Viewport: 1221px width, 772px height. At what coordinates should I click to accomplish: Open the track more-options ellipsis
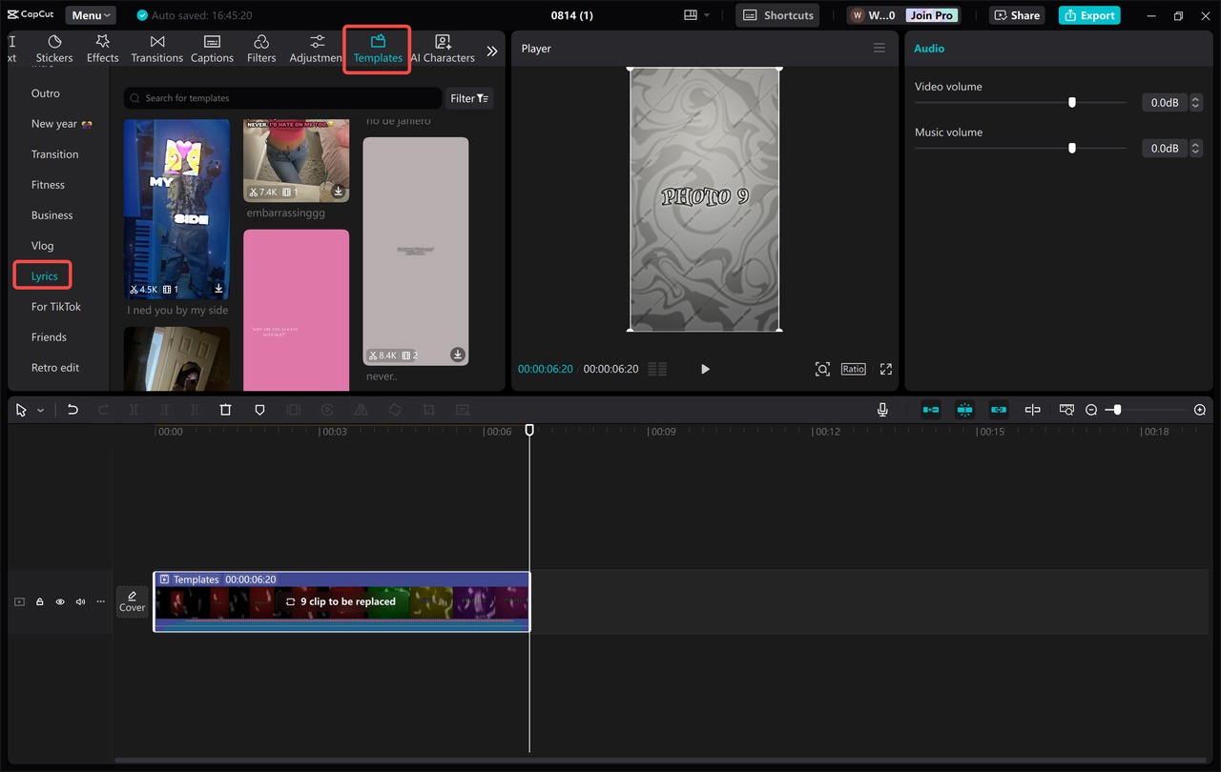(101, 601)
